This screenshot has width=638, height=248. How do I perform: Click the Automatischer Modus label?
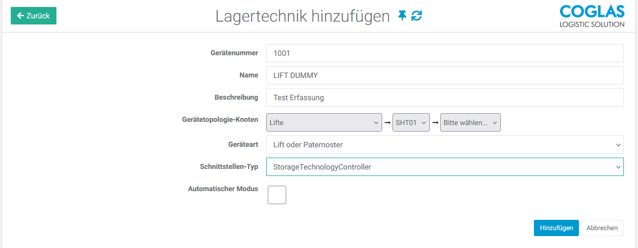click(223, 189)
